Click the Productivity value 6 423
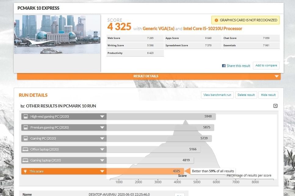 (150, 53)
